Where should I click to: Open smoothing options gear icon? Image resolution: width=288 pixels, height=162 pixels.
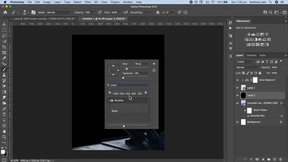[158, 13]
